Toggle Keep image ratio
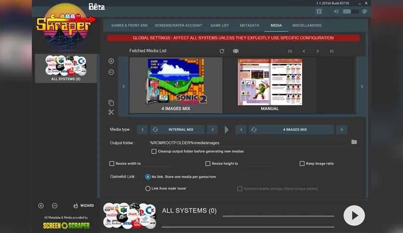This screenshot has width=403, height=233. click(x=302, y=164)
